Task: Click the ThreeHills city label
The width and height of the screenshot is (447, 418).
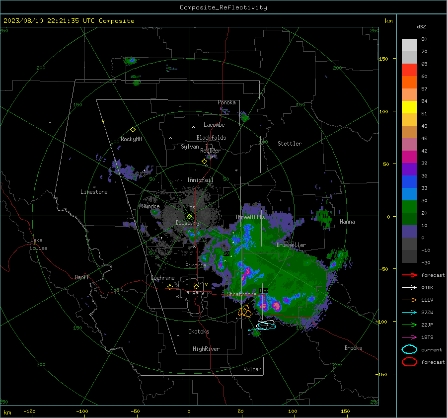Action: (250, 217)
